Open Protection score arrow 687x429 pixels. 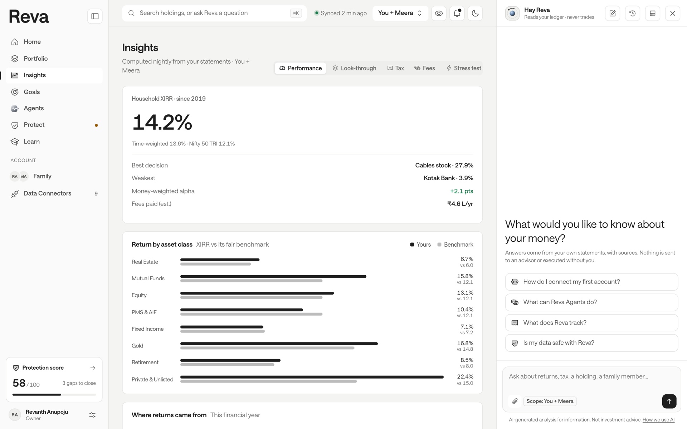93,368
